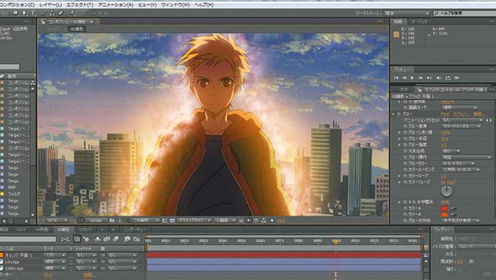Select the Type tool

tap(33, 13)
